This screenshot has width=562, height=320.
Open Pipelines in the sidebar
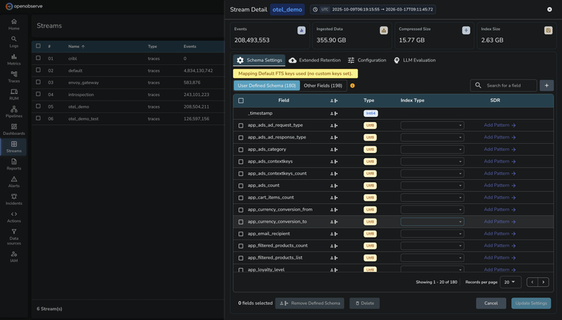pos(13,112)
